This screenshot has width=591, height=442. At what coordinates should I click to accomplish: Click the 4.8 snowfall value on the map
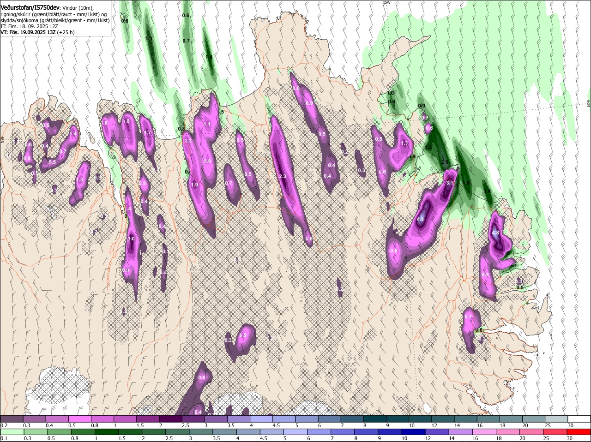tap(496, 233)
